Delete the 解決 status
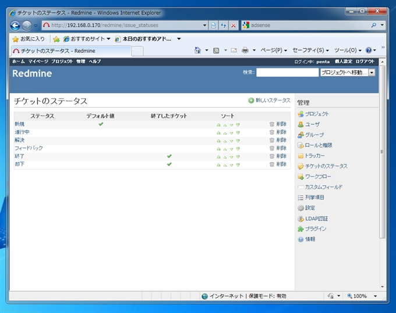396x313 pixels. 278,140
